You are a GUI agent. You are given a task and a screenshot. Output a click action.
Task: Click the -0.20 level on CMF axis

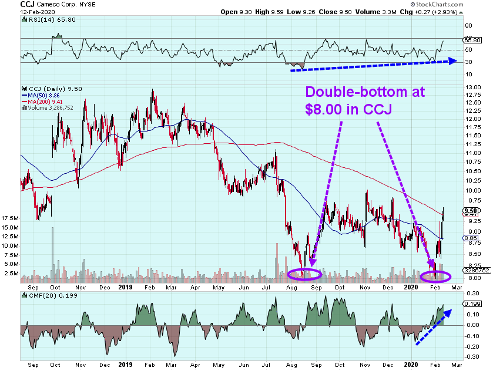click(472, 347)
